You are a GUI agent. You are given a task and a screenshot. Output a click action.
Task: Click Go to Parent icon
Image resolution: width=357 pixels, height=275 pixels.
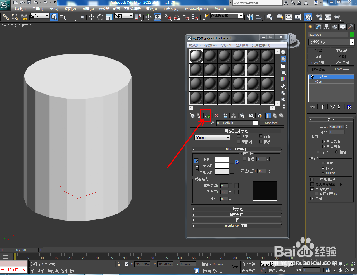coord(275,116)
